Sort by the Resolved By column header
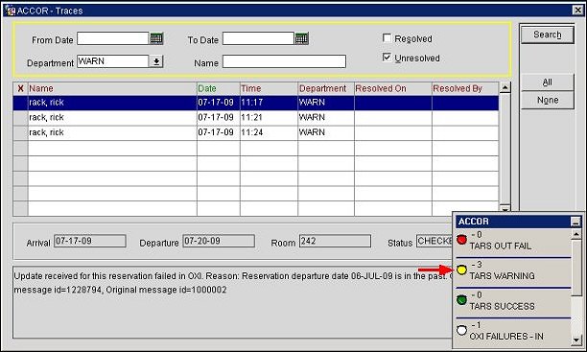The width and height of the screenshot is (587, 352). point(465,88)
